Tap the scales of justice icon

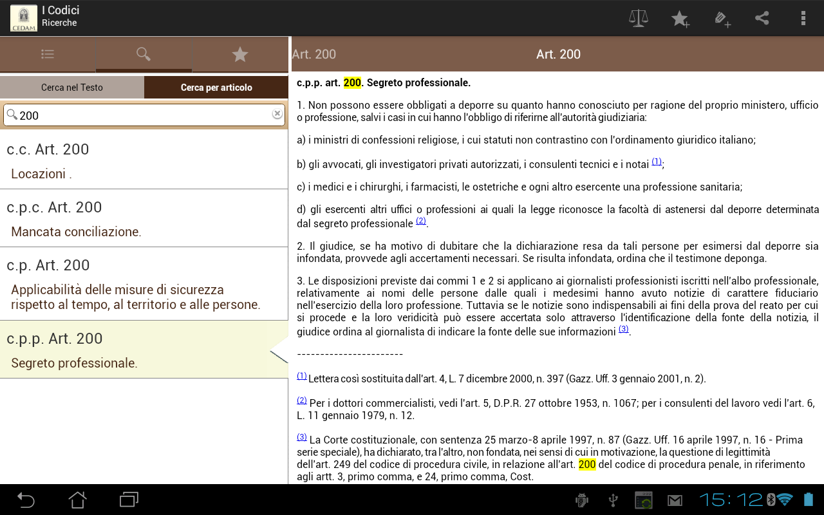639,18
